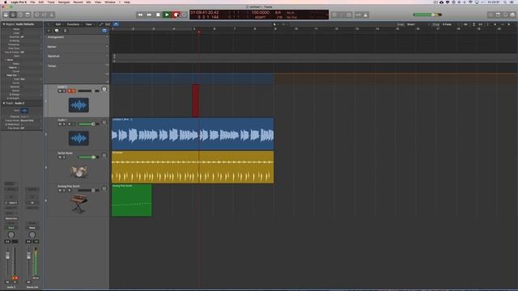Select the blue Audio 1 audio region
This screenshot has width=518, height=291.
193,134
